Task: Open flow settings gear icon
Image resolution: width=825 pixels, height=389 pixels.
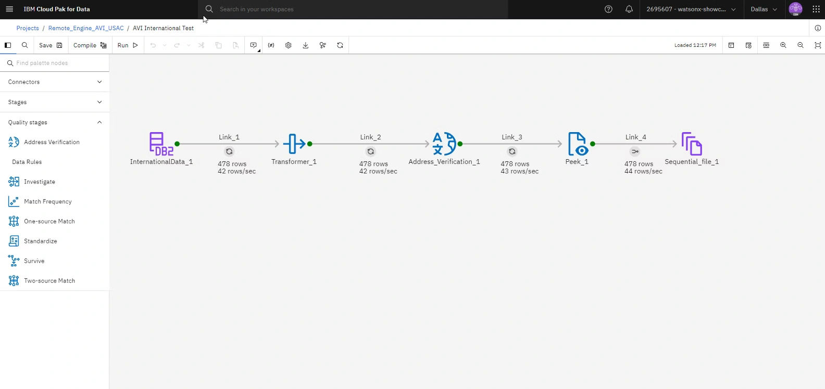Action: [288, 45]
